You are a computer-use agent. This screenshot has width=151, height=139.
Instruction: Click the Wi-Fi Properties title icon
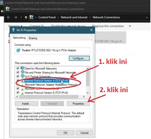[13, 30]
